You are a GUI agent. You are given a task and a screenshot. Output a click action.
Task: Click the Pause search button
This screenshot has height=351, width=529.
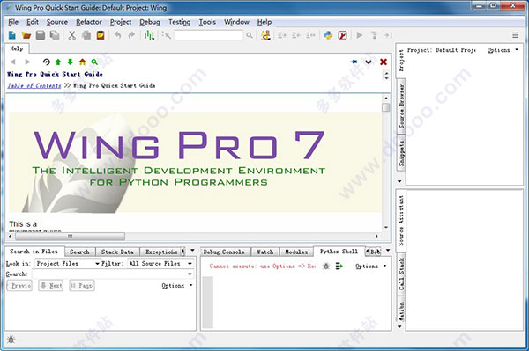click(82, 286)
